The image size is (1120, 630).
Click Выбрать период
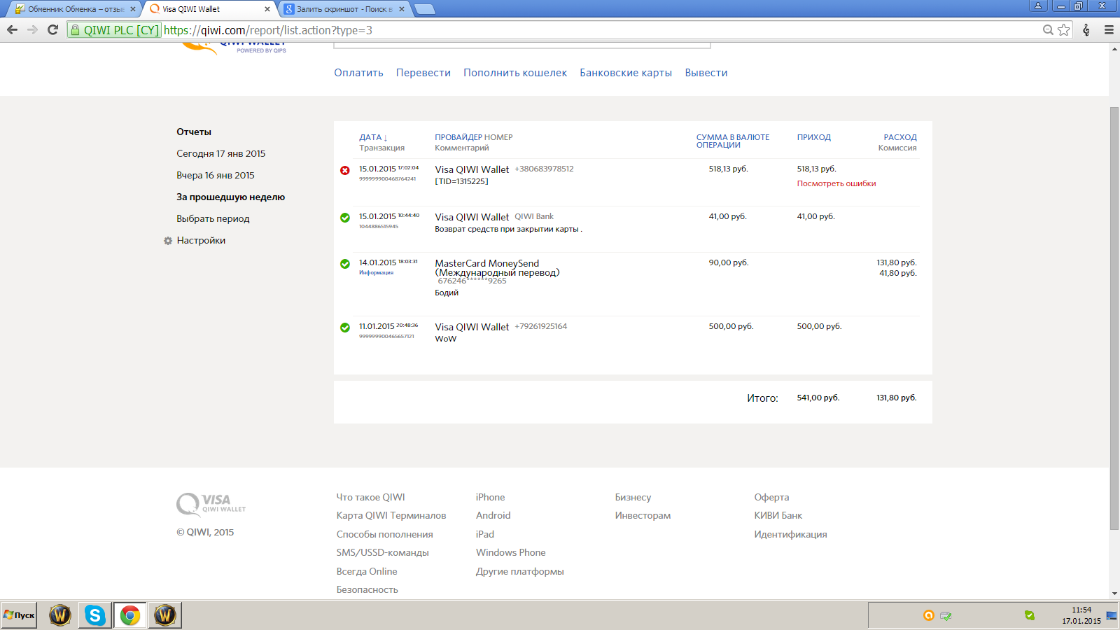pyautogui.click(x=213, y=218)
